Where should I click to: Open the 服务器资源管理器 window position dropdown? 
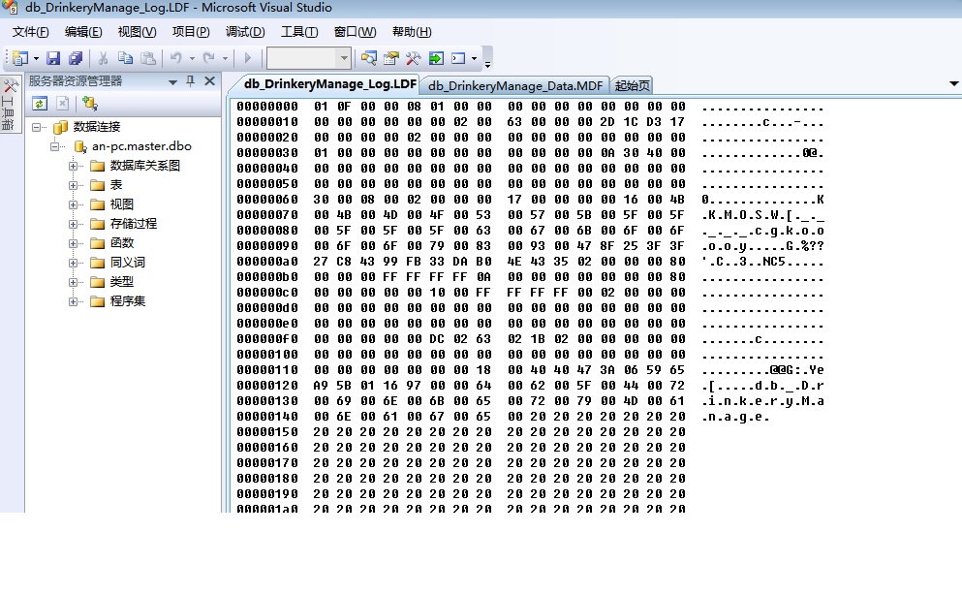[172, 81]
